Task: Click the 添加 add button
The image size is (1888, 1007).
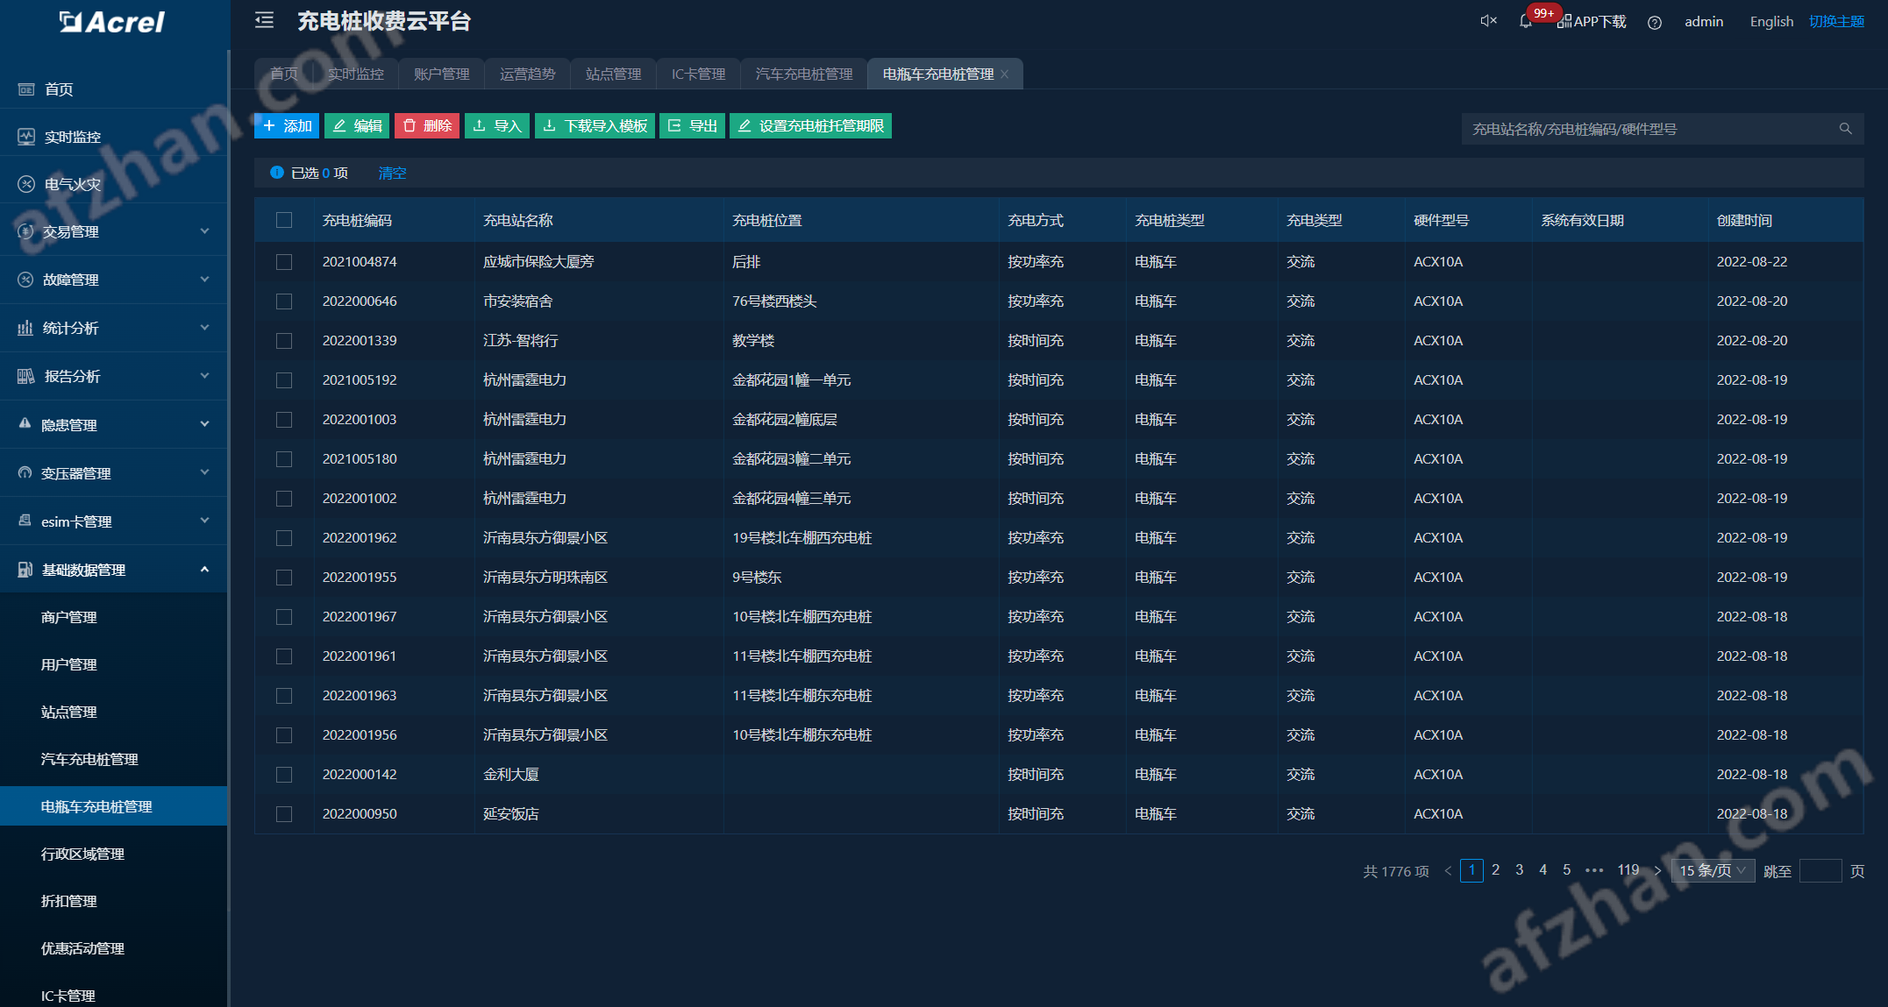Action: 287,126
